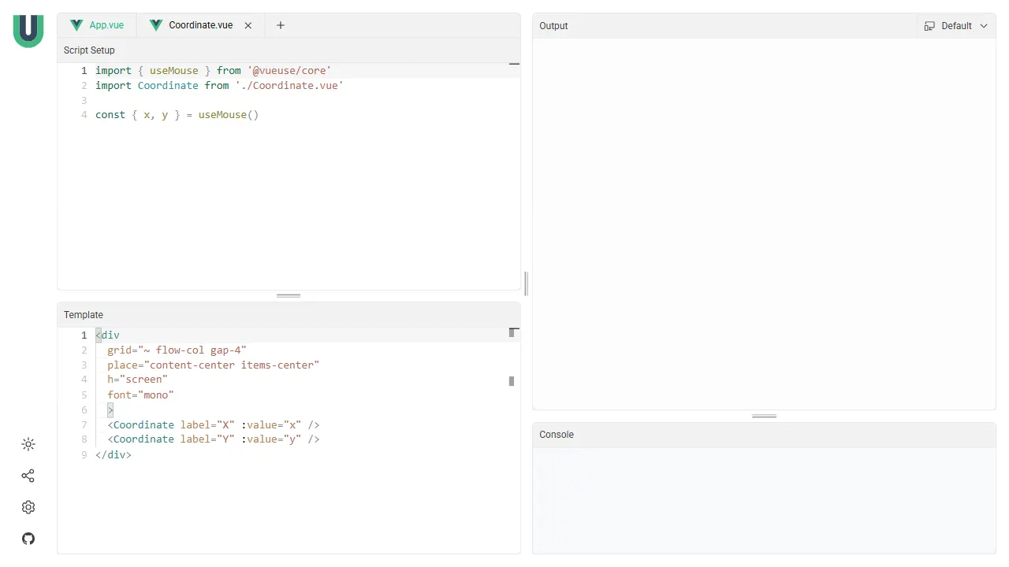This screenshot has width=1009, height=567.
Task: Click the Output panel header
Action: click(x=724, y=26)
